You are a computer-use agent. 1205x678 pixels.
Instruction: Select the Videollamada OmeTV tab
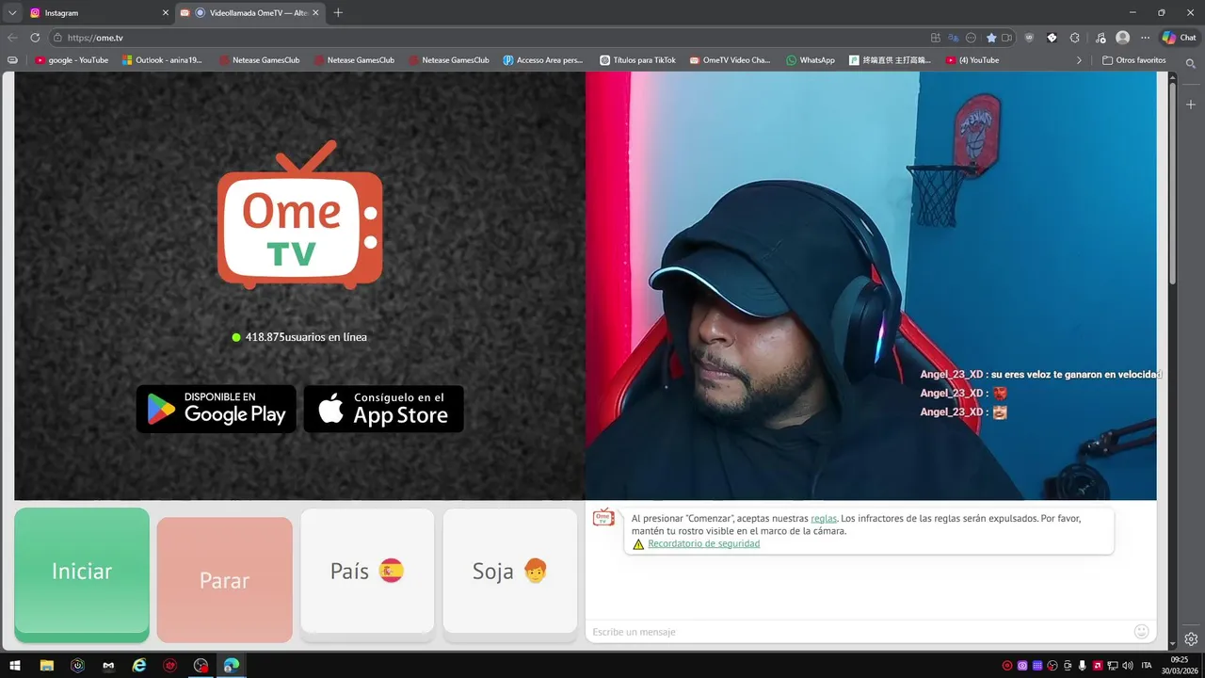point(250,13)
